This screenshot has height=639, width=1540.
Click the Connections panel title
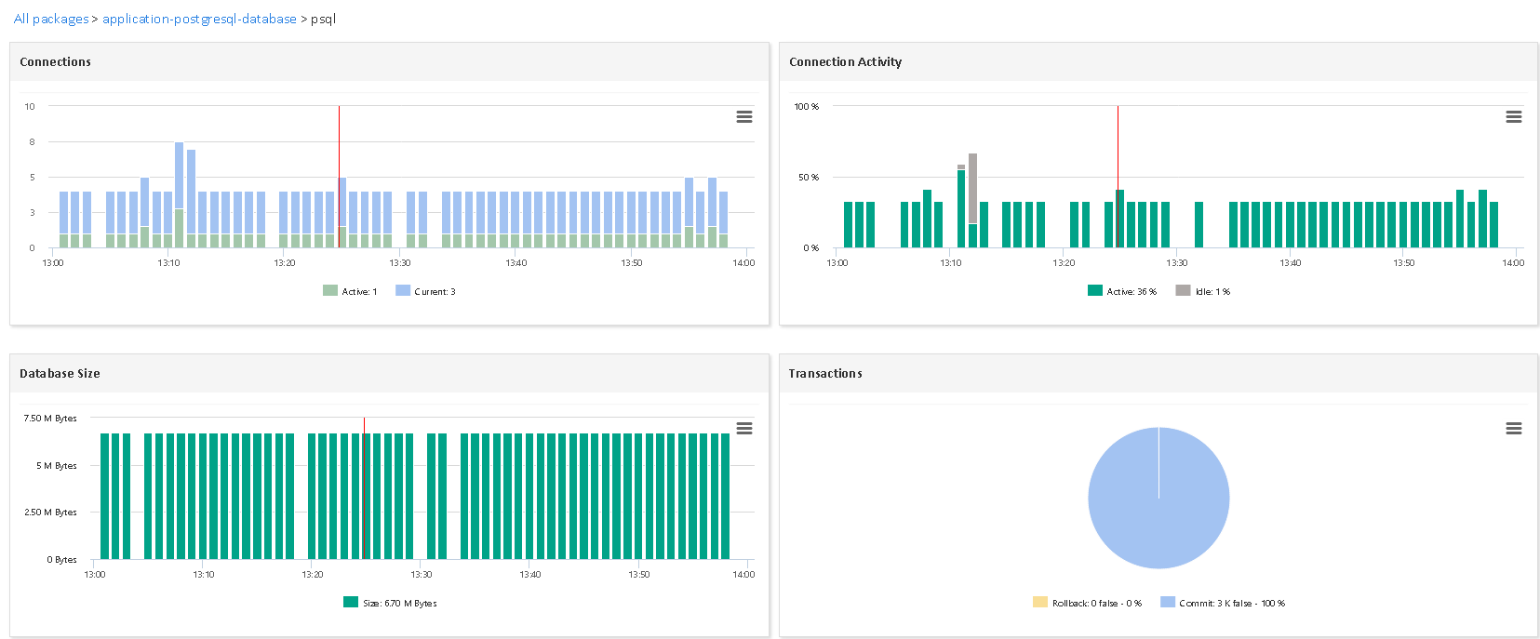pyautogui.click(x=56, y=62)
